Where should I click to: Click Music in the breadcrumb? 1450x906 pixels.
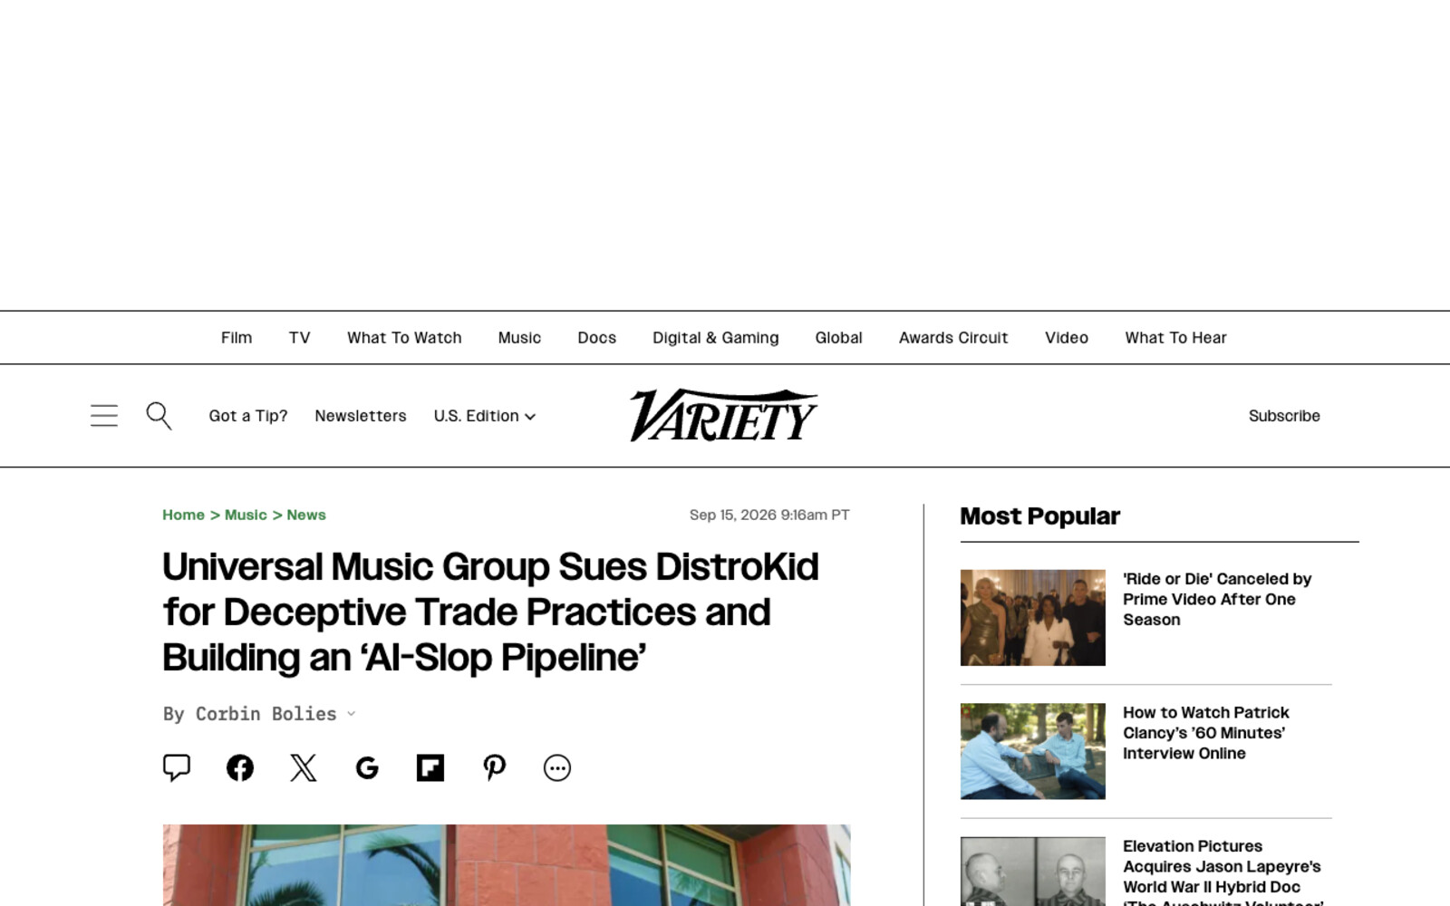pos(246,515)
